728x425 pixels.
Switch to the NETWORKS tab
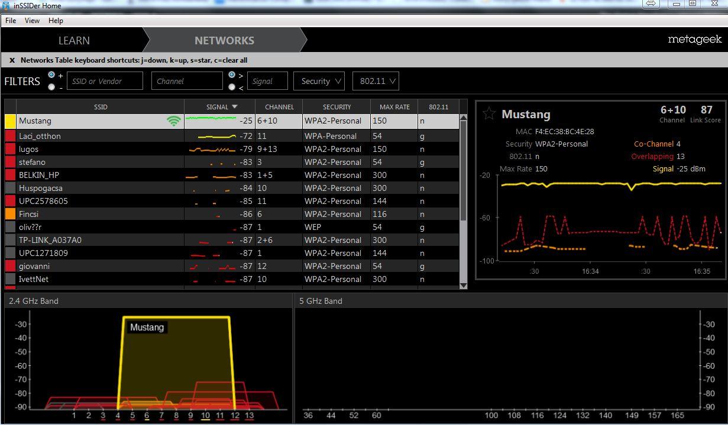(224, 40)
